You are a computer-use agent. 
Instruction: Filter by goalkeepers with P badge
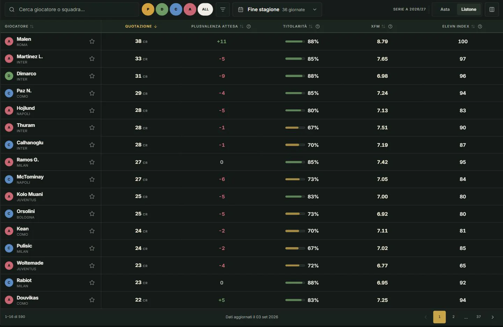pyautogui.click(x=148, y=9)
